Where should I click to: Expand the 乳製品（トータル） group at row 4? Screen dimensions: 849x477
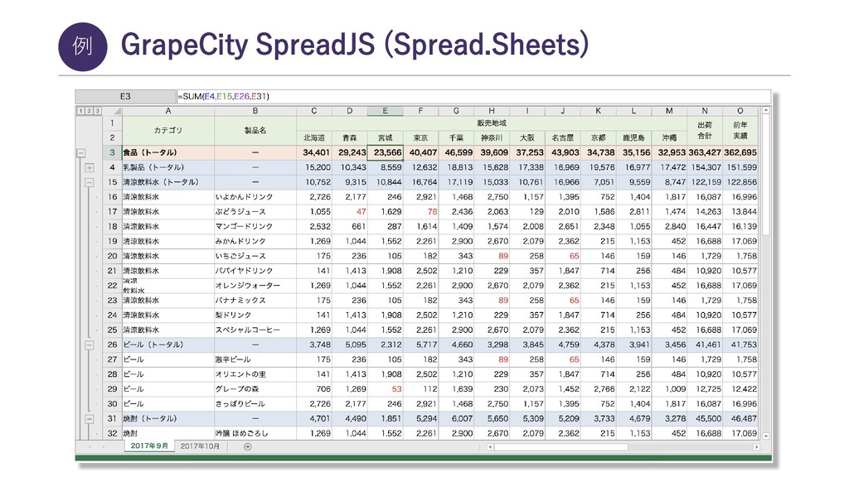(x=90, y=167)
